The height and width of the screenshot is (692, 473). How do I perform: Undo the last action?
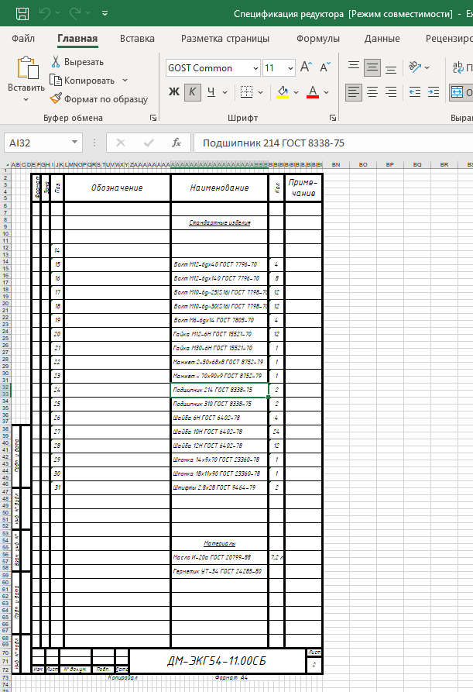pos(45,14)
